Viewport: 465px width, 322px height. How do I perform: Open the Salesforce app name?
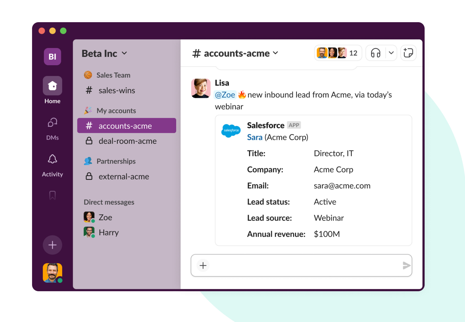coord(266,125)
